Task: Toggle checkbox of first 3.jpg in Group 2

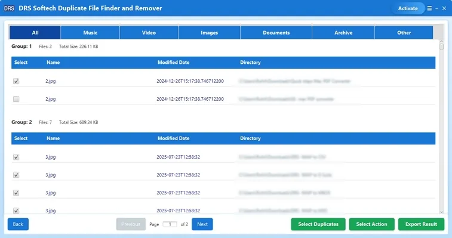Action: pos(16,157)
